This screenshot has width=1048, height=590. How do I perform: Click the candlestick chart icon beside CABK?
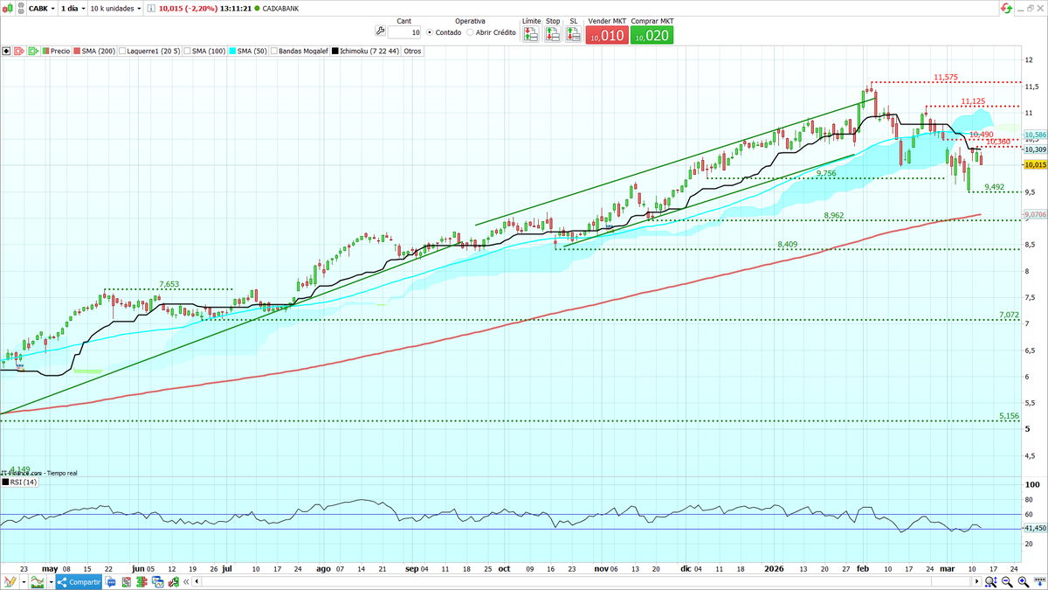[x=9, y=8]
